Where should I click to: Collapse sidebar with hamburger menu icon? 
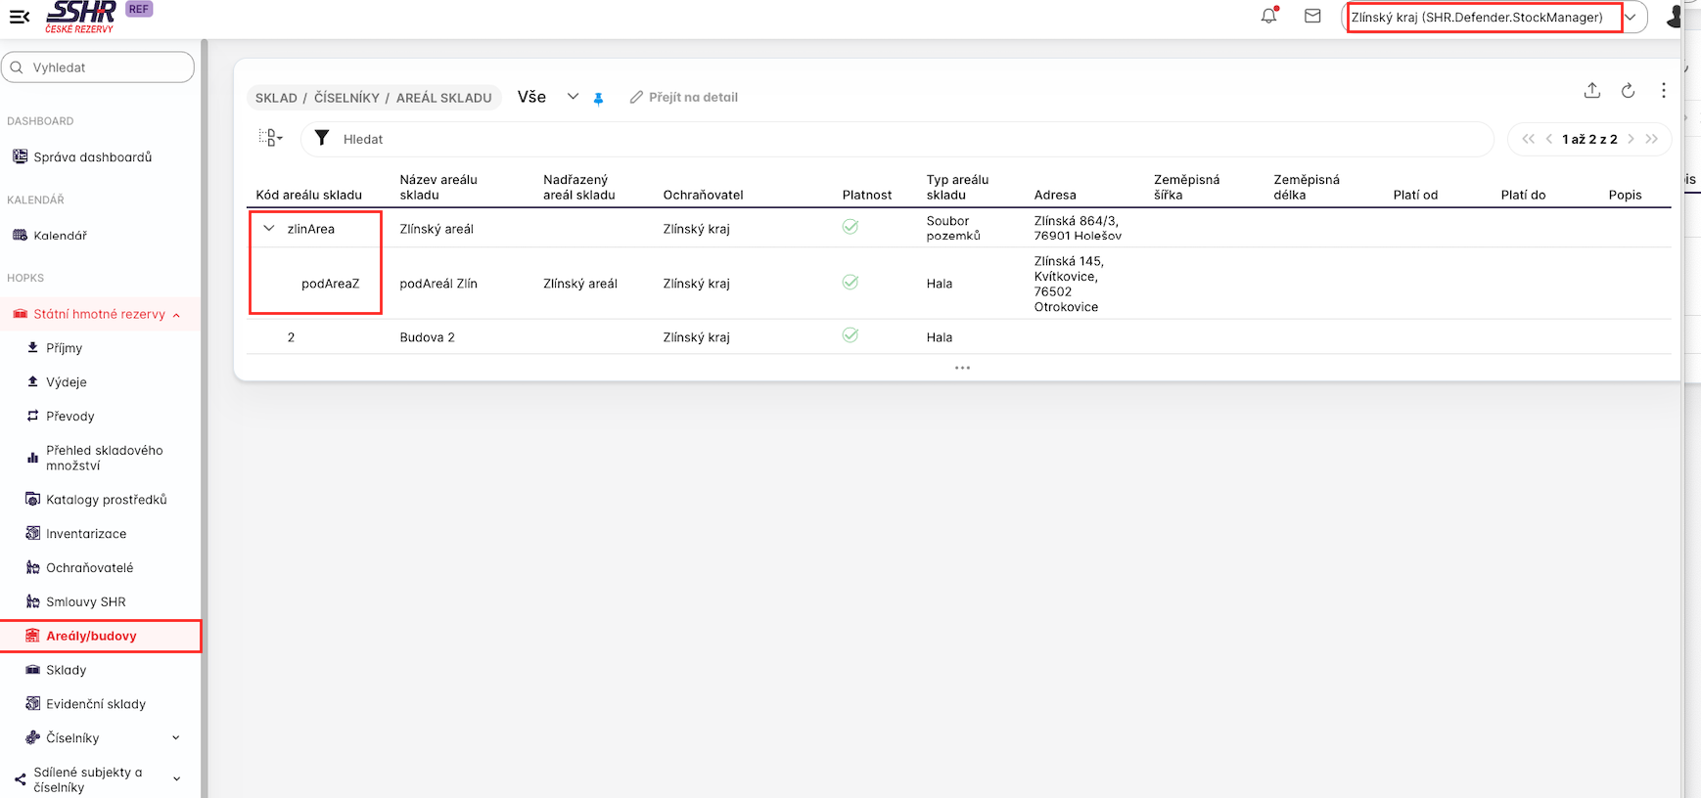click(x=19, y=17)
